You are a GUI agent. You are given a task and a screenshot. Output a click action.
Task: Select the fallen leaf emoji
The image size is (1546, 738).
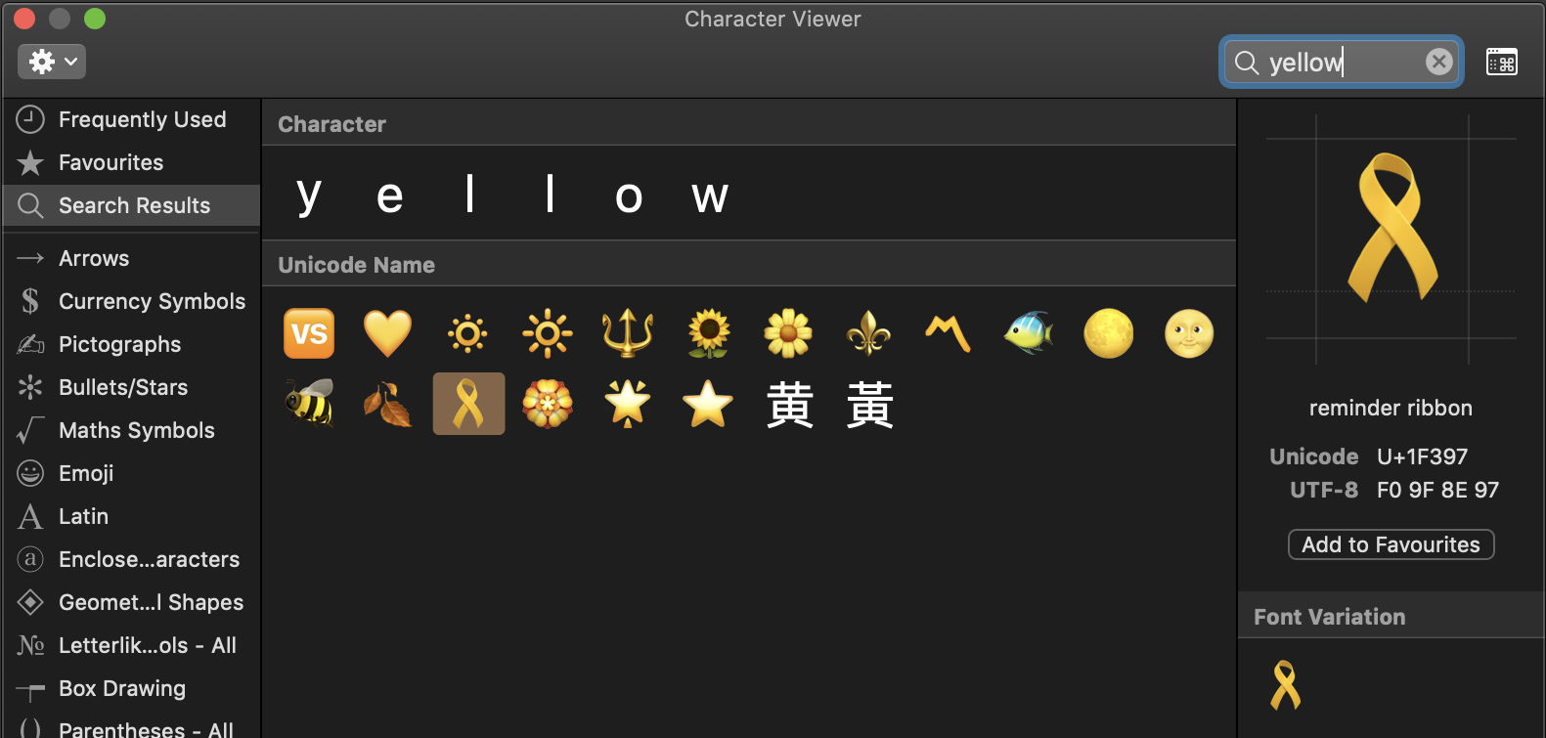pyautogui.click(x=388, y=404)
